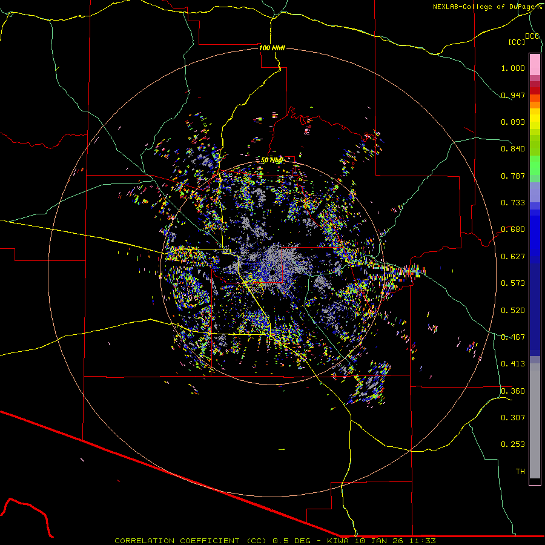Pick the bright green segment of the color bar
The image size is (545, 545).
[x=535, y=165]
